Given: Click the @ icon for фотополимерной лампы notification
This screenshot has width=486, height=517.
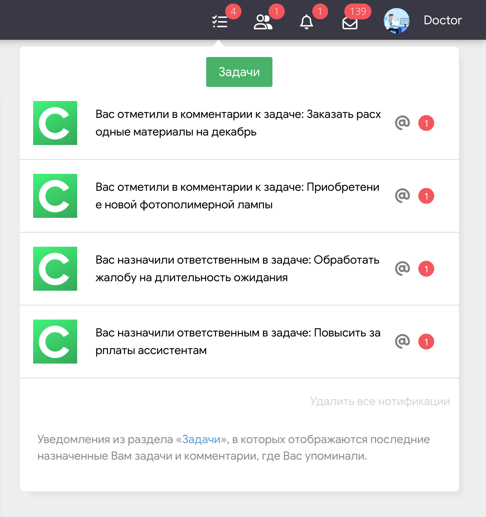Looking at the screenshot, I should 402,196.
